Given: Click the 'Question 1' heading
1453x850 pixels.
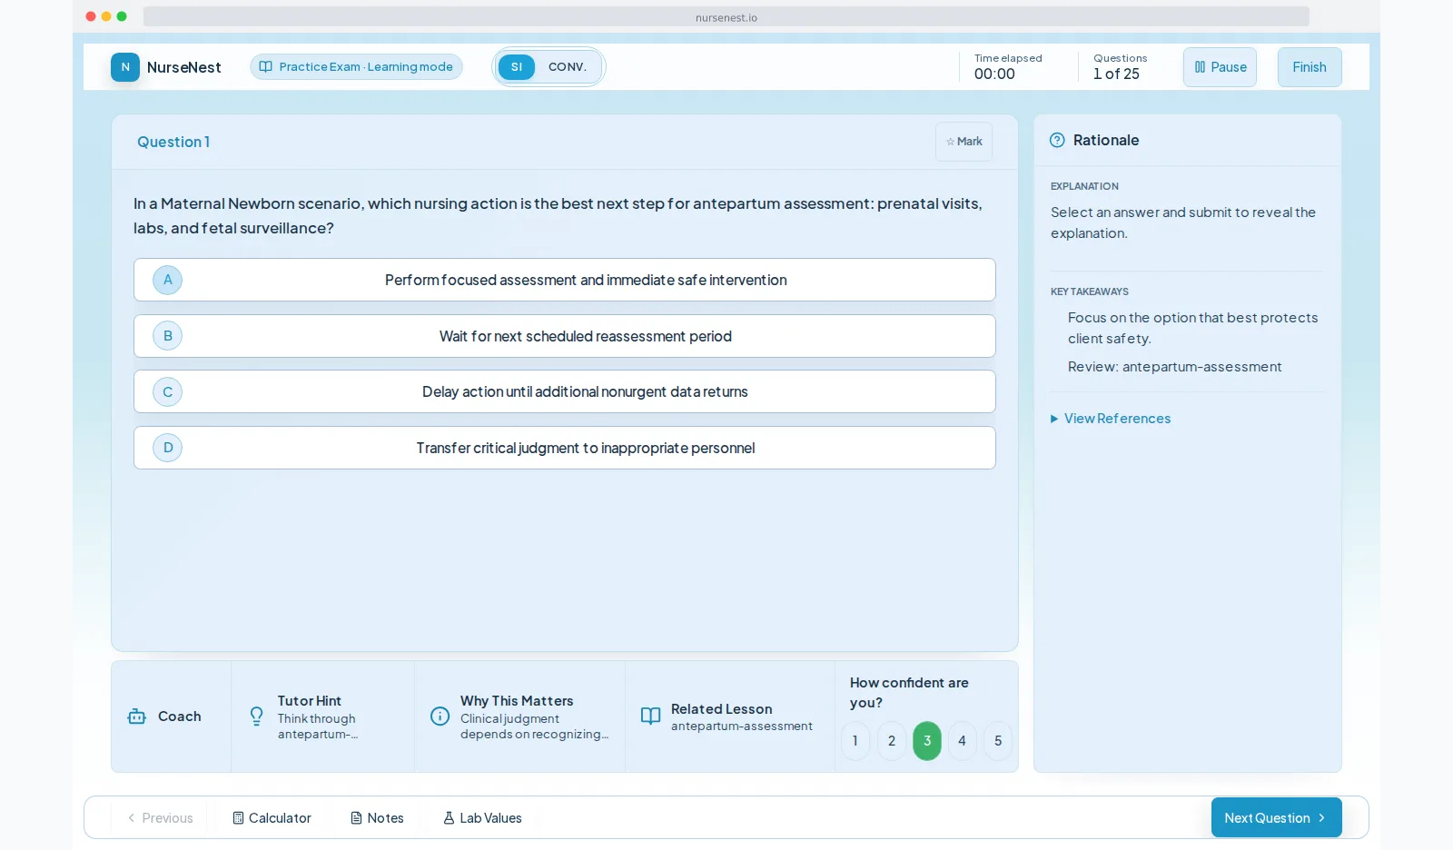Looking at the screenshot, I should tap(173, 142).
